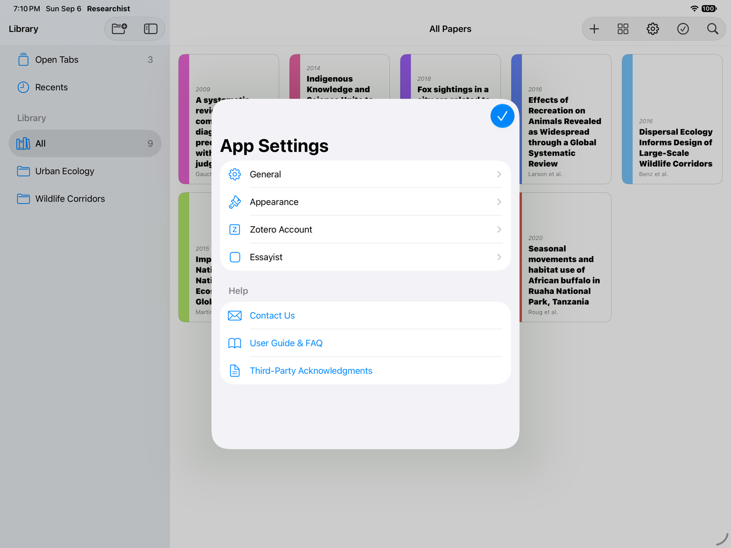
Task: Open Indigenous Knowledge paper card
Action: pos(339,77)
